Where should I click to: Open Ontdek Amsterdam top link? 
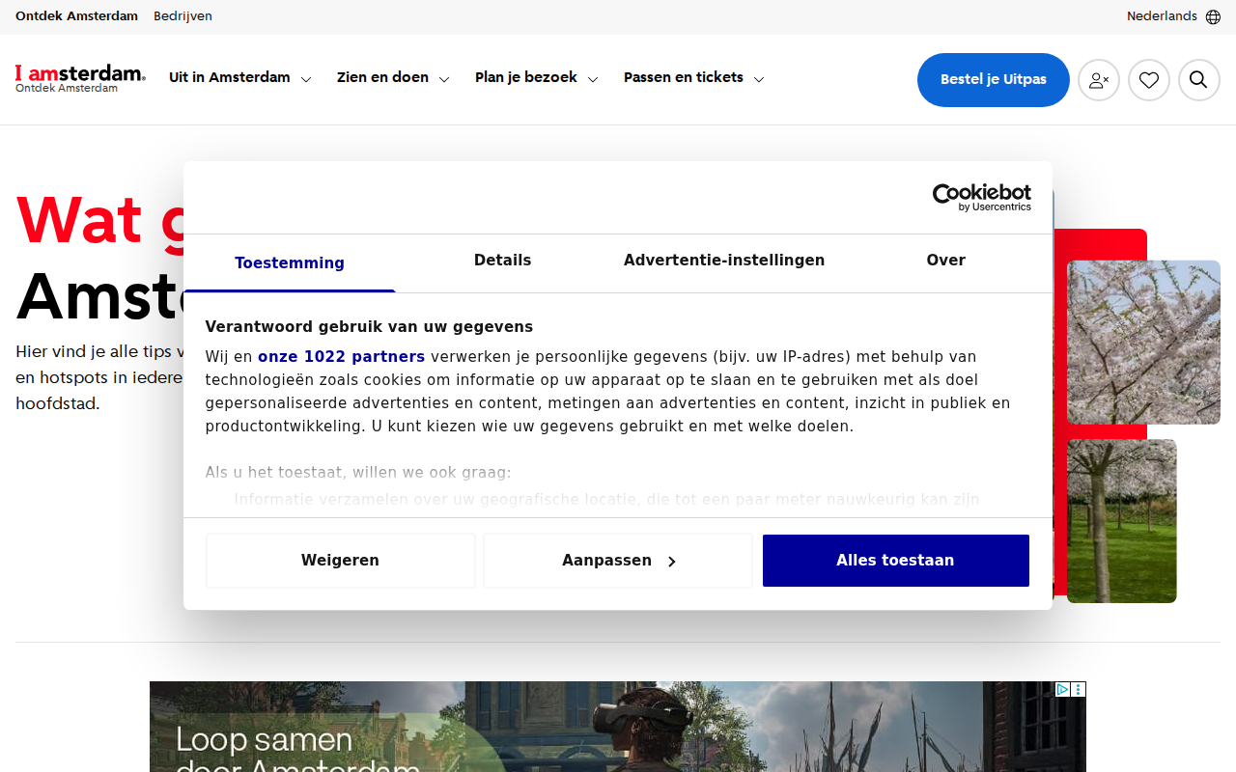(76, 16)
